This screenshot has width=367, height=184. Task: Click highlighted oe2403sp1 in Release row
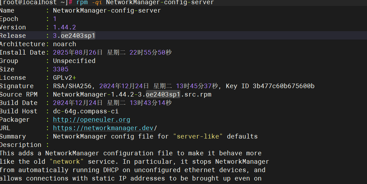point(78,36)
